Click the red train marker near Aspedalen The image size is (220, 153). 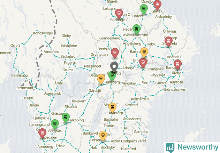click(42, 134)
